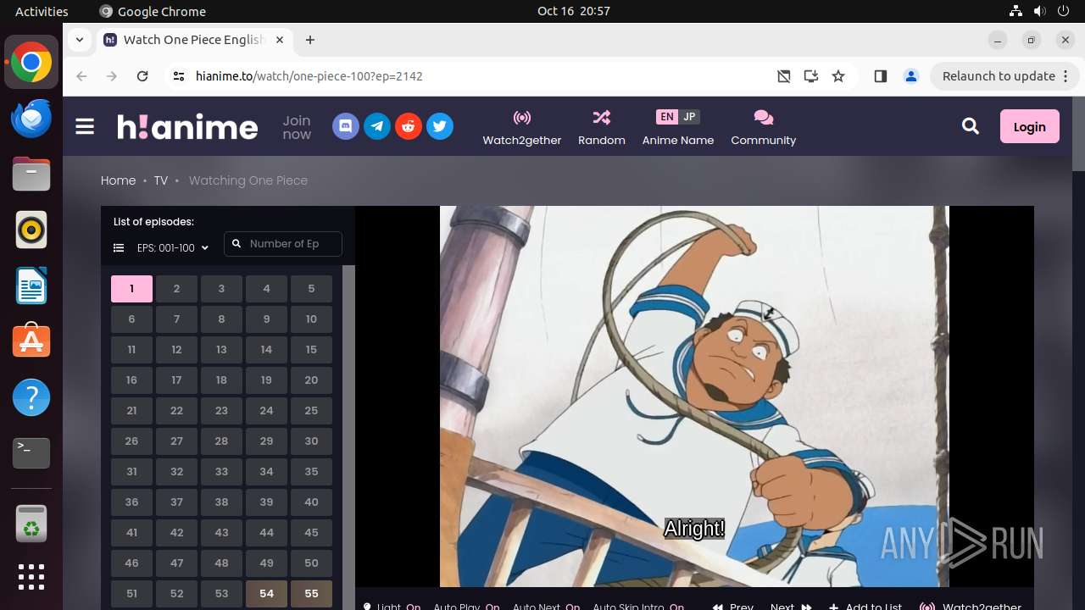The height and width of the screenshot is (610, 1085).
Task: Open the hamburger sidebar menu
Action: (x=85, y=127)
